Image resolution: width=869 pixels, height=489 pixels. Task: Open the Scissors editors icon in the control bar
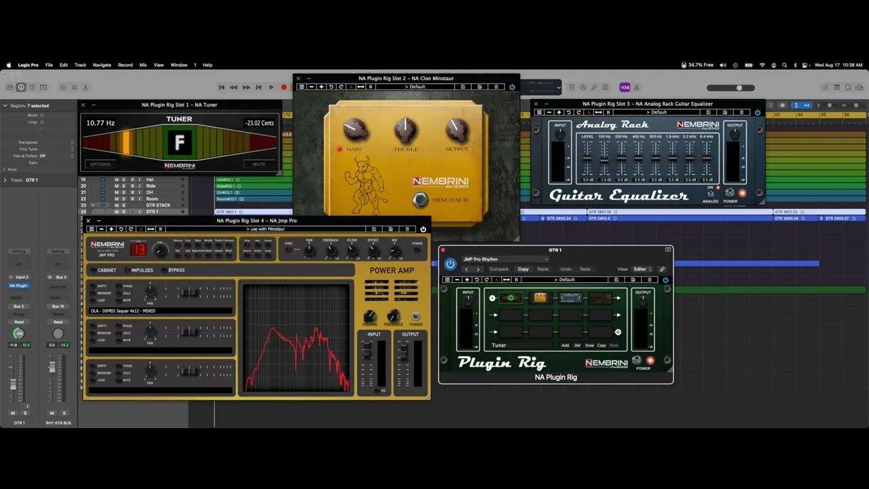(x=85, y=87)
